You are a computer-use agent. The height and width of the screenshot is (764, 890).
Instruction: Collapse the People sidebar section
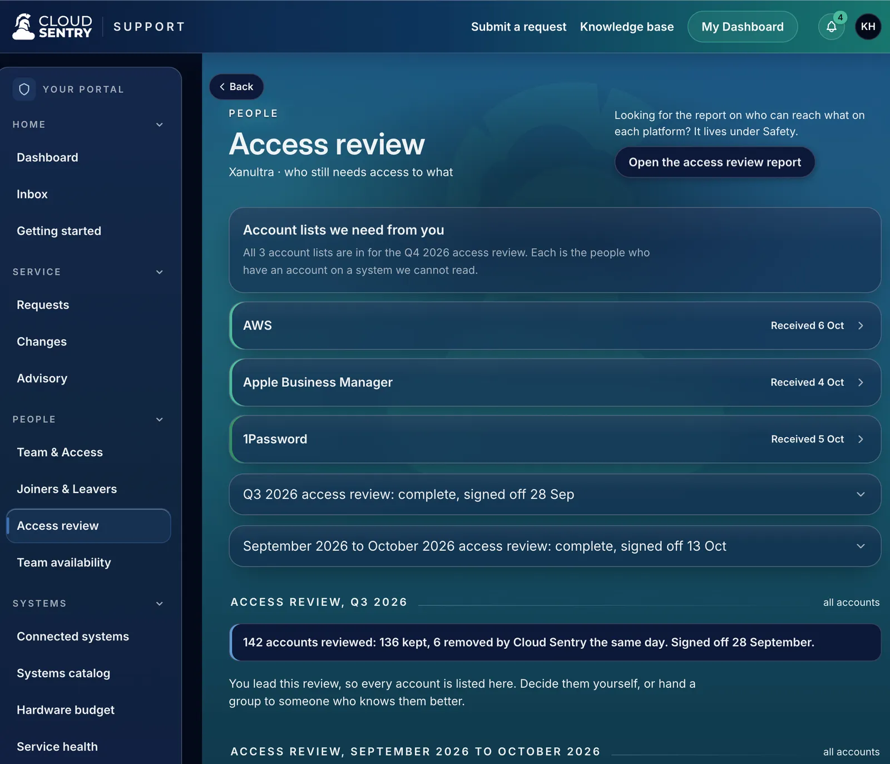(160, 420)
